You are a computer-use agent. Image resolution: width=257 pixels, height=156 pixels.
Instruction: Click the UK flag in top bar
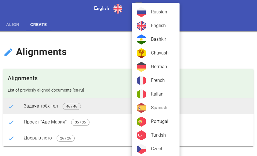coord(118,9)
